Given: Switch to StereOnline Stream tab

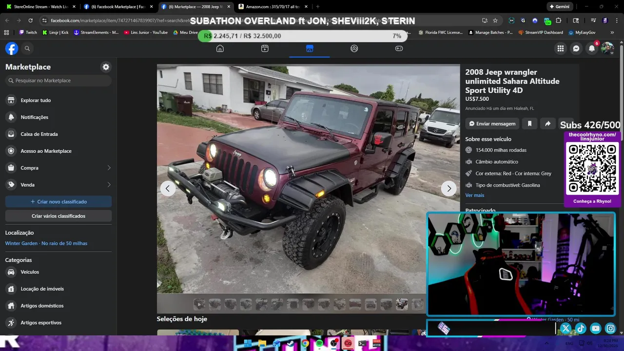Looking at the screenshot, I should [x=41, y=7].
